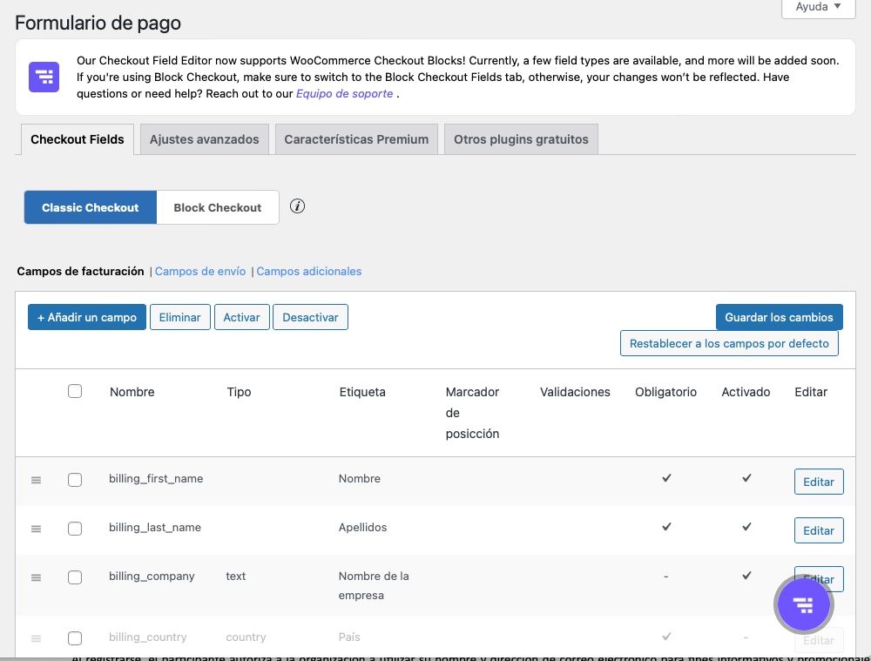The width and height of the screenshot is (871, 661).
Task: Click the purple plugin logo in notice
Action: coord(44,77)
